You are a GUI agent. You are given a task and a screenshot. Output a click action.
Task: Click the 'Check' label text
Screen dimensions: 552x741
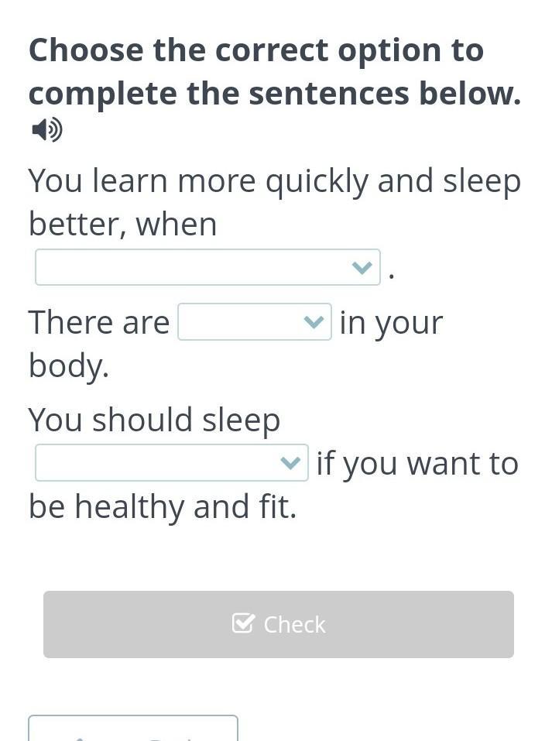pos(294,624)
